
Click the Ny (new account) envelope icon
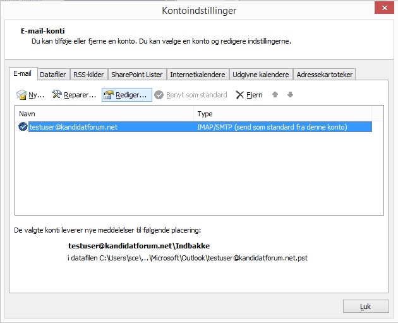[21, 95]
